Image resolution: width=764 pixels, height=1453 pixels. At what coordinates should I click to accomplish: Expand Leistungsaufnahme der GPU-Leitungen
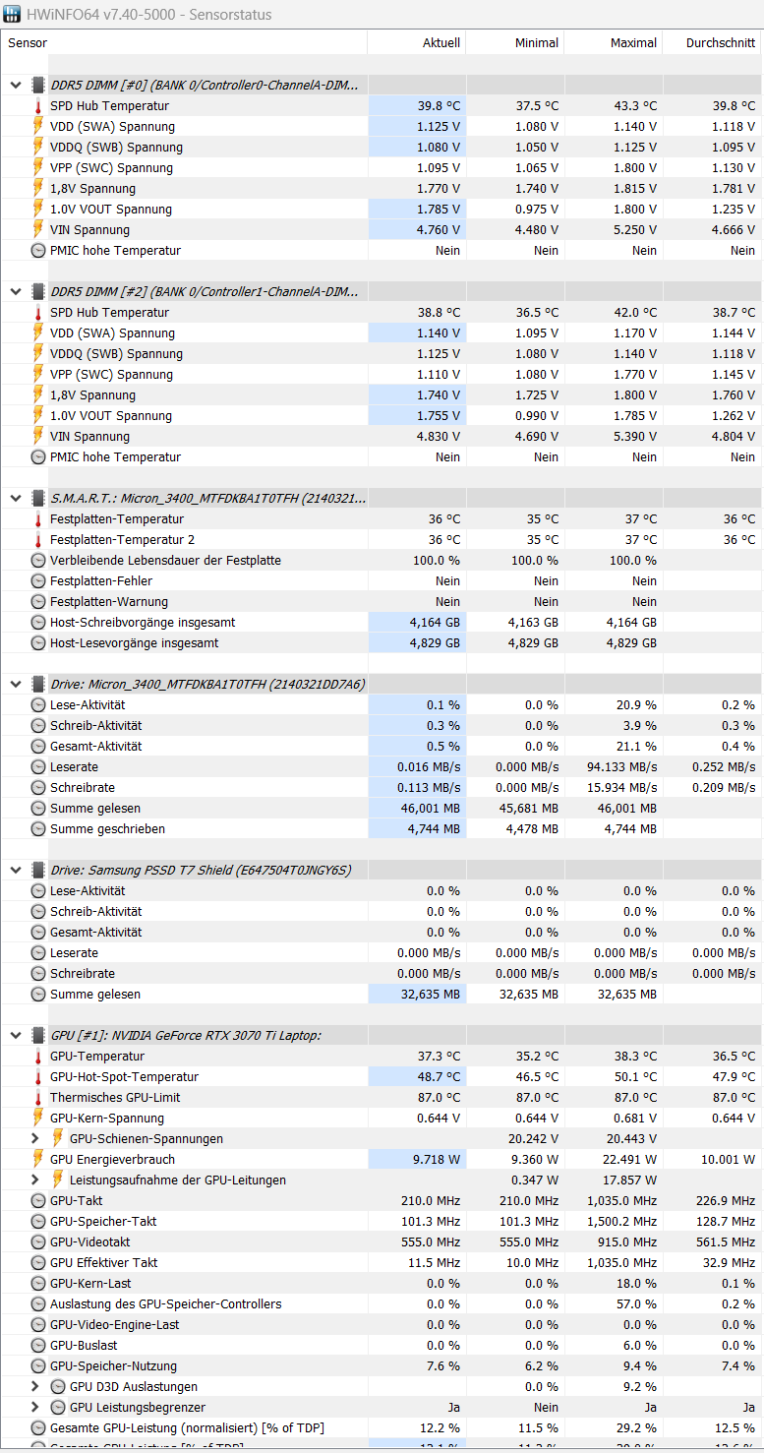click(x=36, y=1180)
